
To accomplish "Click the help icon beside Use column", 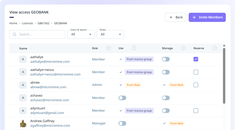I will coord(134,48).
